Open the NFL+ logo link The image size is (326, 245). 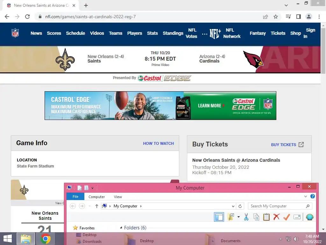coord(215,33)
